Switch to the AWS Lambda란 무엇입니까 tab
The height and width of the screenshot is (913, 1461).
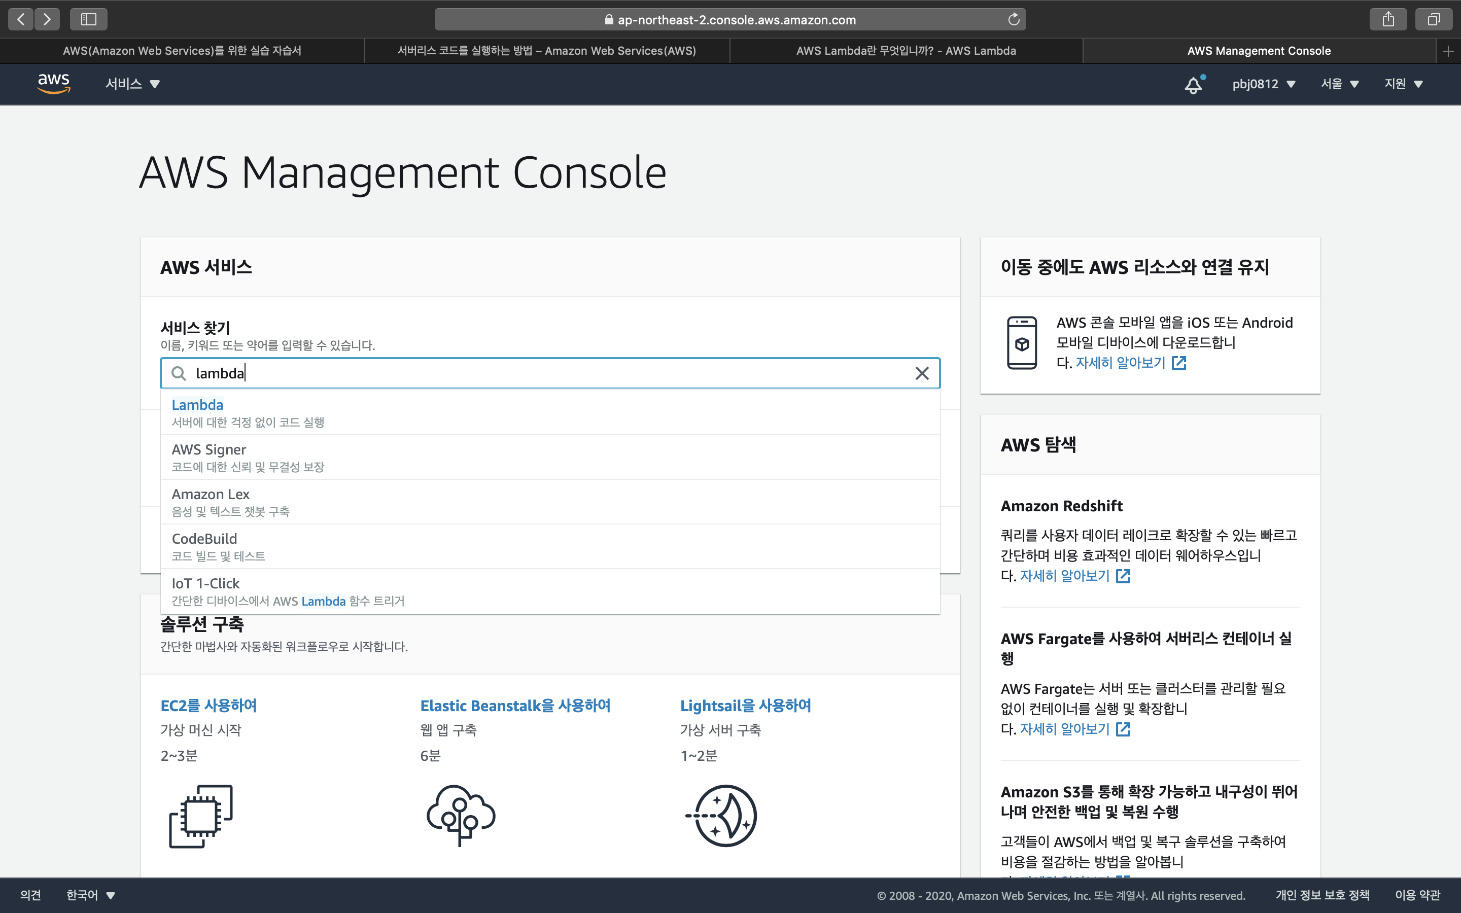tap(906, 51)
